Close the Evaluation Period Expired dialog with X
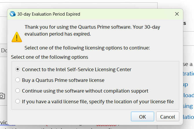The height and width of the screenshot is (129, 194). 177,14
